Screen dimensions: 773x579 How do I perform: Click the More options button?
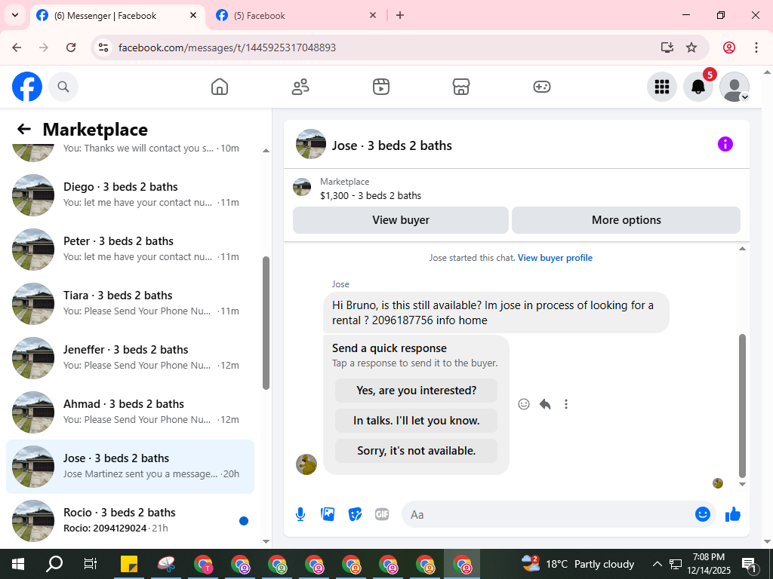point(626,220)
